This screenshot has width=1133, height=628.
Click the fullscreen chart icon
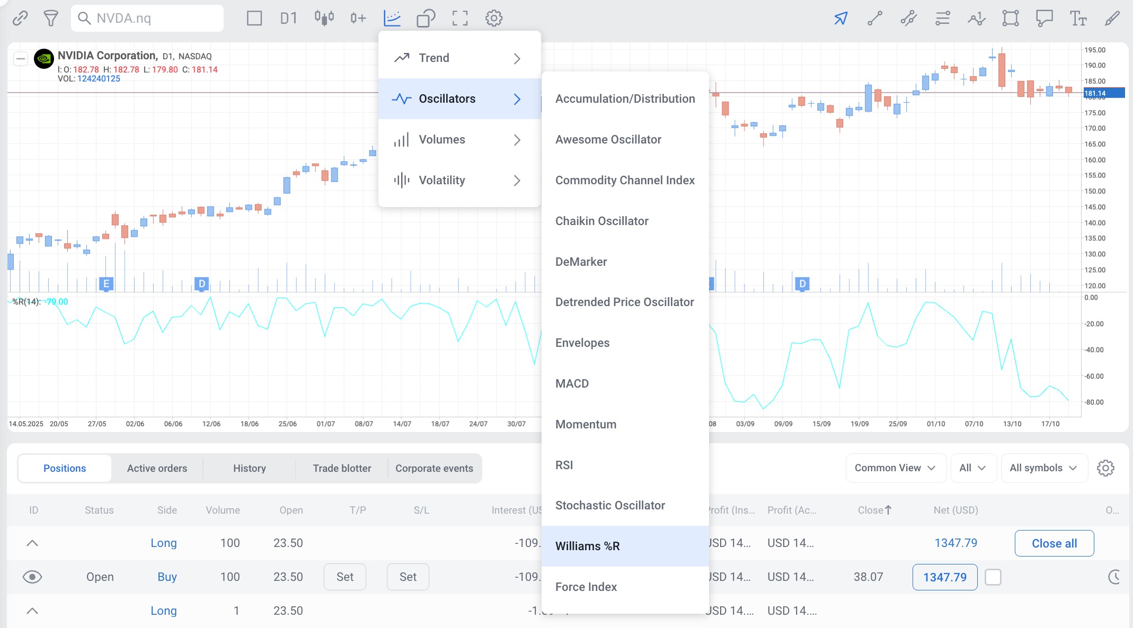click(x=460, y=19)
